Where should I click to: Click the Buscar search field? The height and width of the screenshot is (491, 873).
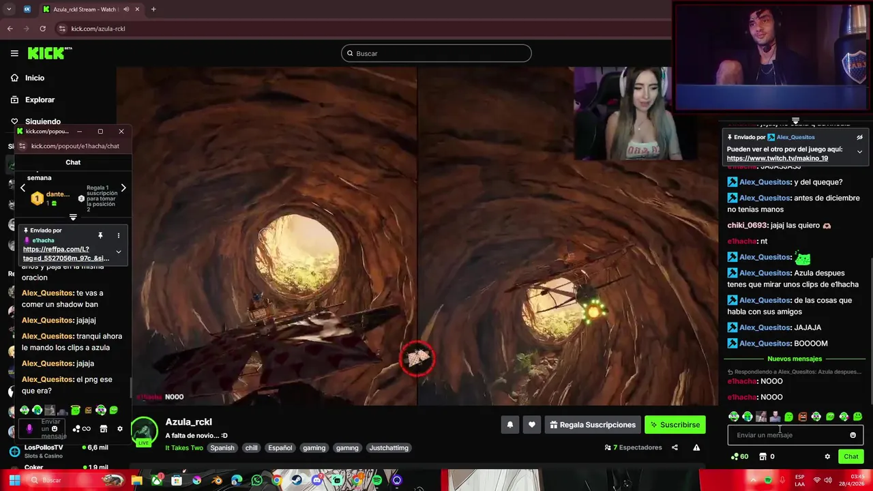point(436,53)
